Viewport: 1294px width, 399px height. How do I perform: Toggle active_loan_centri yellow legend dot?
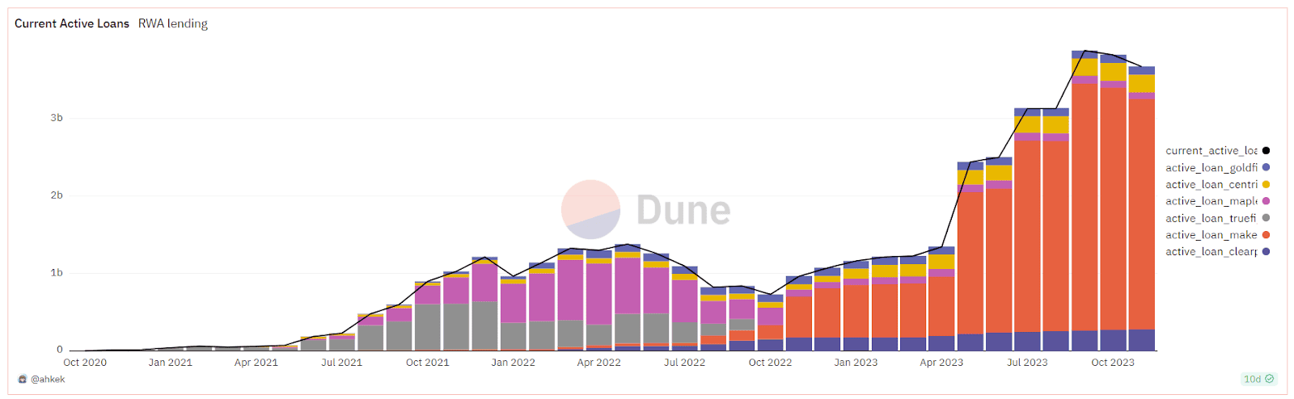[1266, 184]
